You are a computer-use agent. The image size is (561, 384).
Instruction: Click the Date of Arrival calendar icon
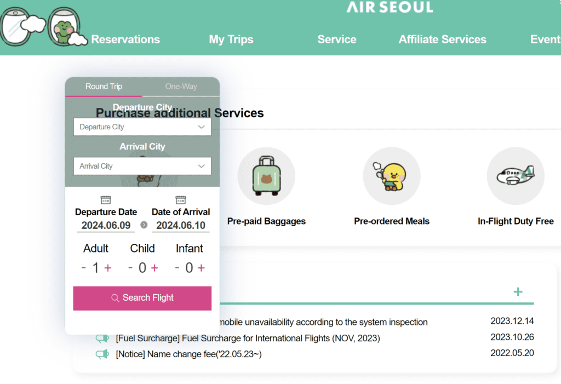180,200
